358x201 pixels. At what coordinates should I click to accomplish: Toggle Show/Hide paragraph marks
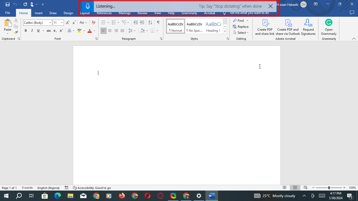(158, 23)
